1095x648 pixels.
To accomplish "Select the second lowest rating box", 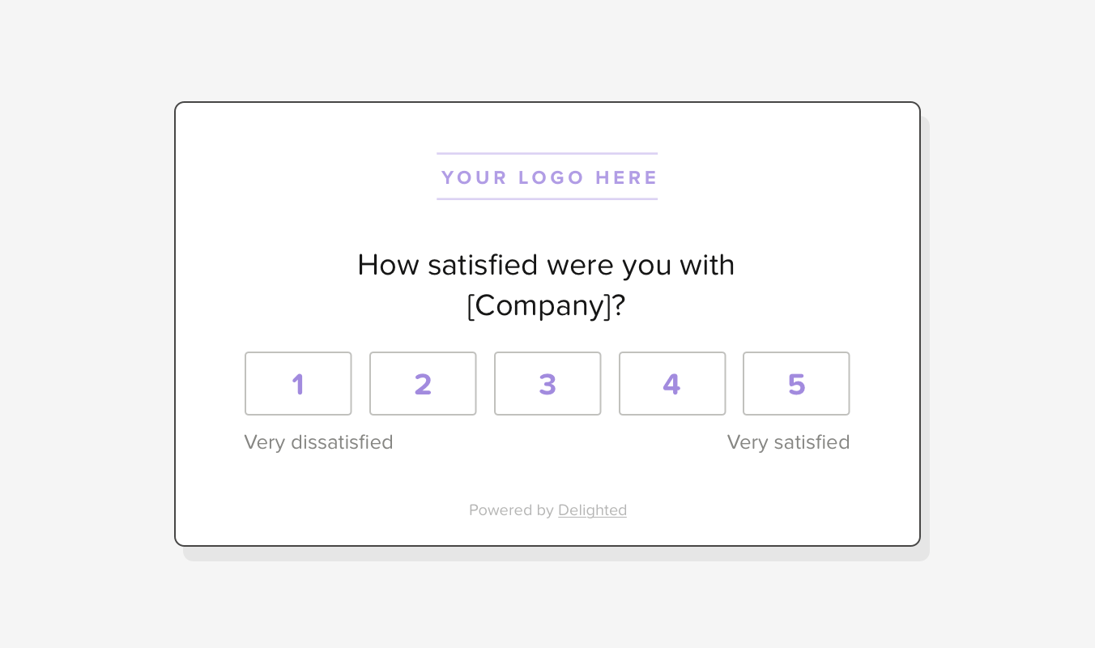I will coord(423,383).
